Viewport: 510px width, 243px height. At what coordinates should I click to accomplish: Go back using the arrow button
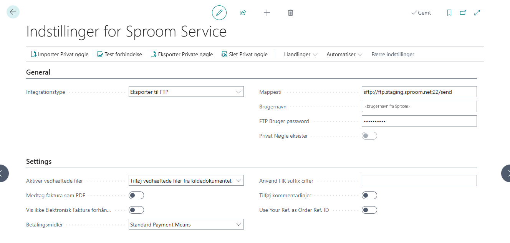pyautogui.click(x=13, y=12)
